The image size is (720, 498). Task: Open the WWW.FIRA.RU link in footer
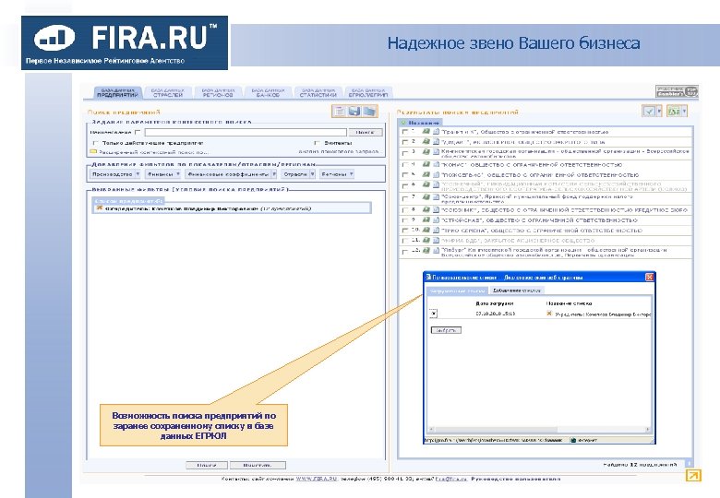click(317, 479)
